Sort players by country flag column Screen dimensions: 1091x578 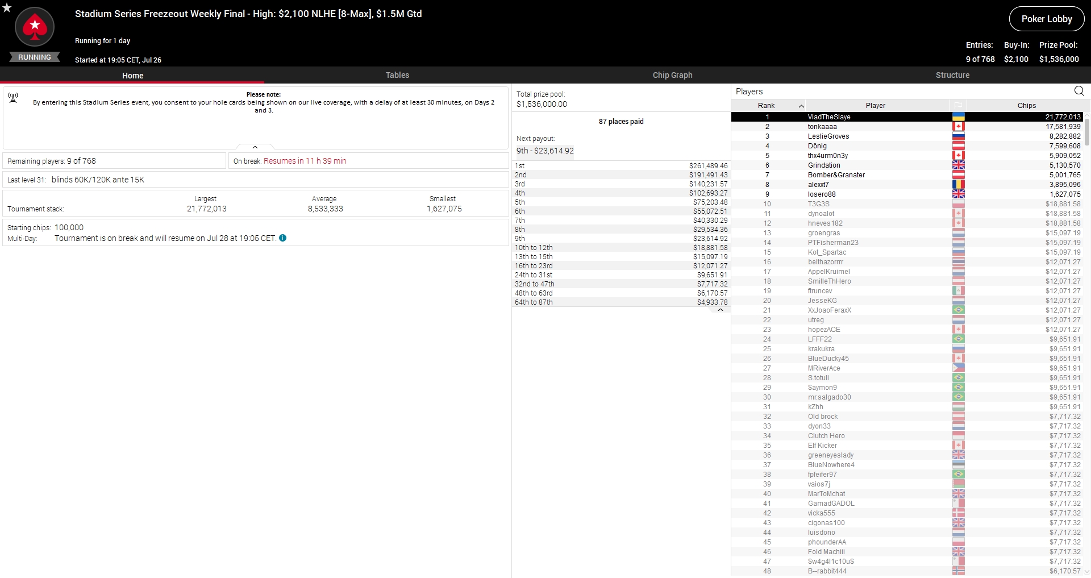click(x=958, y=106)
